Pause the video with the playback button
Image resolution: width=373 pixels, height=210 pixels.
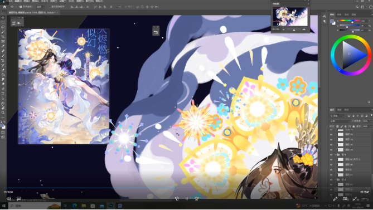[187, 199]
